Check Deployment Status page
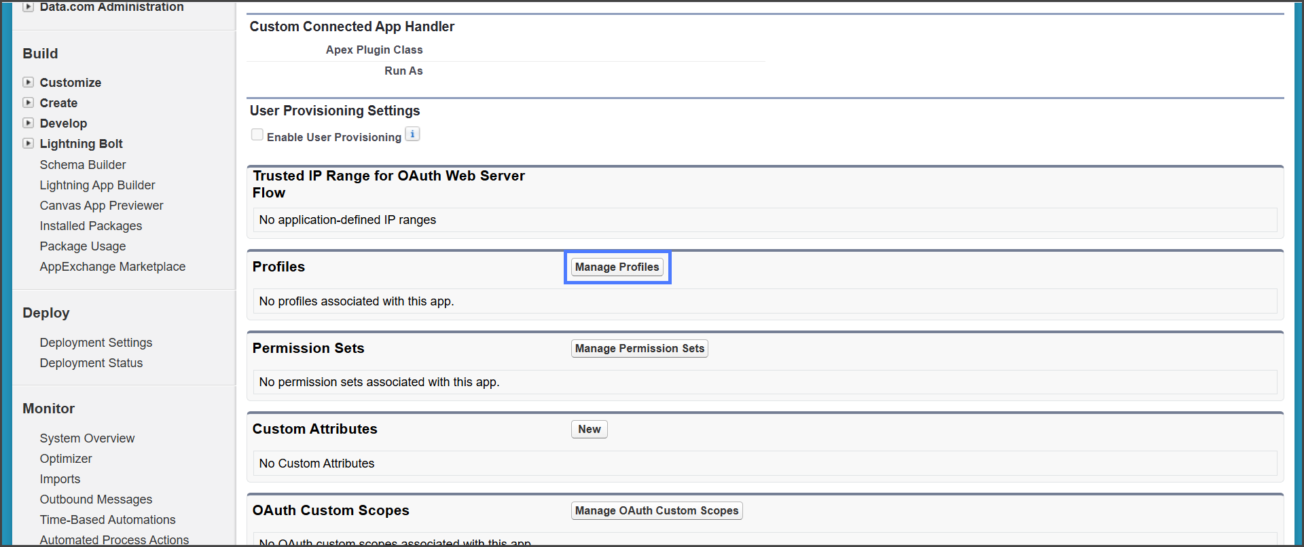Screen dimensions: 1304x547 (91, 363)
